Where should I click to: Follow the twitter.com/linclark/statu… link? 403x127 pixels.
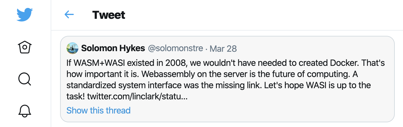[137, 96]
